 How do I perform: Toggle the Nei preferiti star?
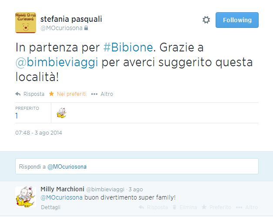pos(51,94)
